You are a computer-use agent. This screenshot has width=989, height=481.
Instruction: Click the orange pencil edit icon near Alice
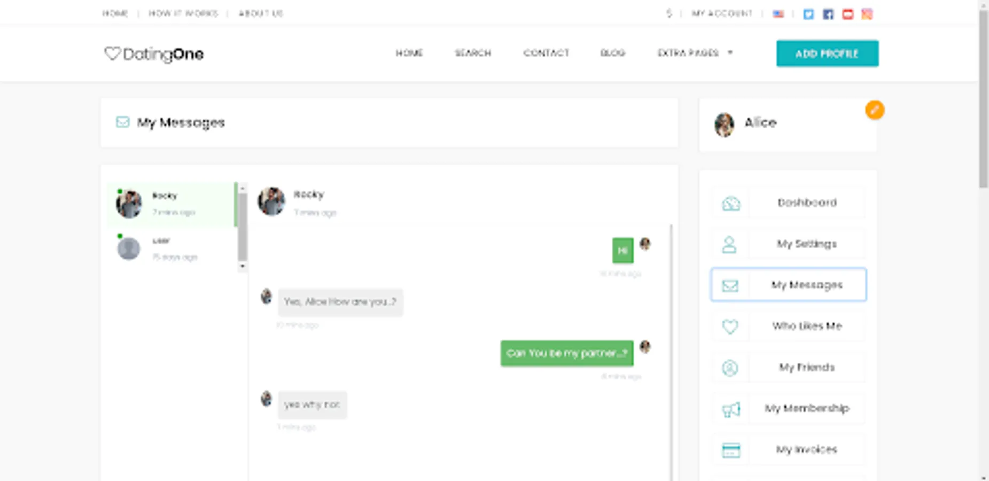click(875, 110)
